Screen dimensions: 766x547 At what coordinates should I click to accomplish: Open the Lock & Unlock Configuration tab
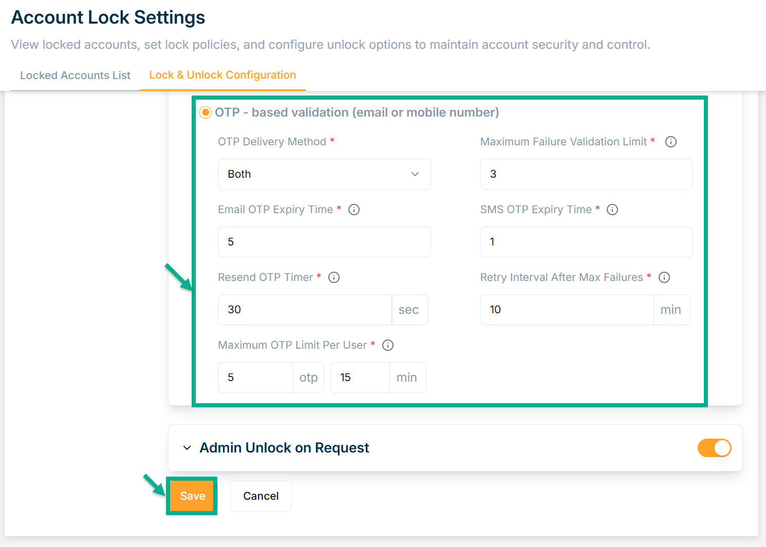pos(222,75)
